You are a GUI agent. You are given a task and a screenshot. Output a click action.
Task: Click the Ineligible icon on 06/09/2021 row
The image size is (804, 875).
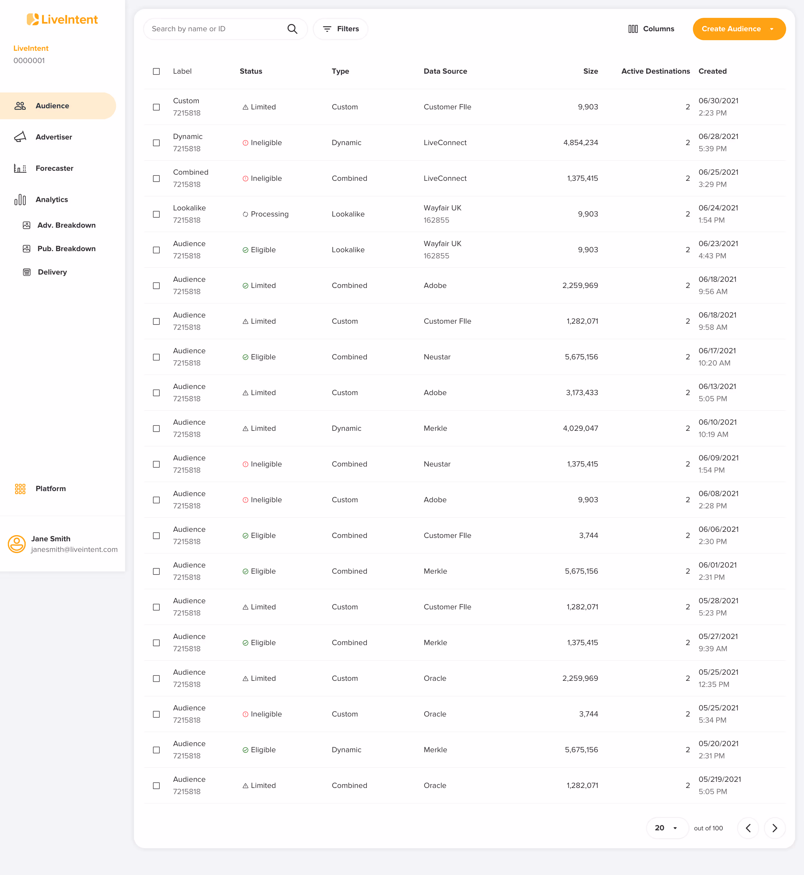[245, 464]
